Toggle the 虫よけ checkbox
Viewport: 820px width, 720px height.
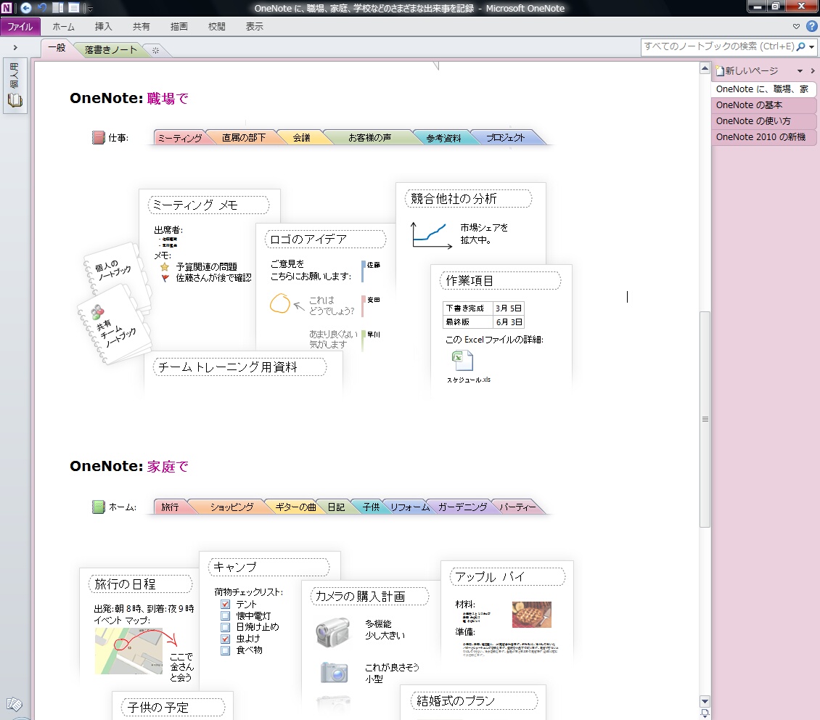click(x=226, y=639)
